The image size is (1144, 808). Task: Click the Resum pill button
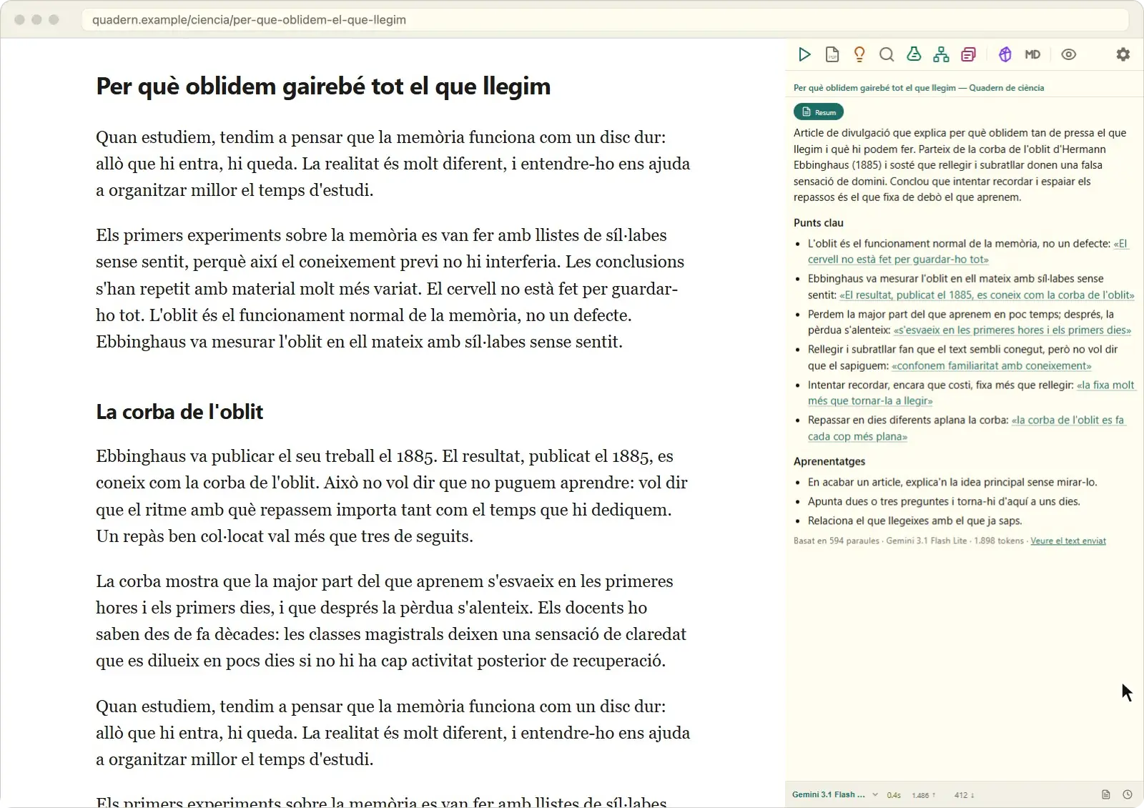[819, 112]
